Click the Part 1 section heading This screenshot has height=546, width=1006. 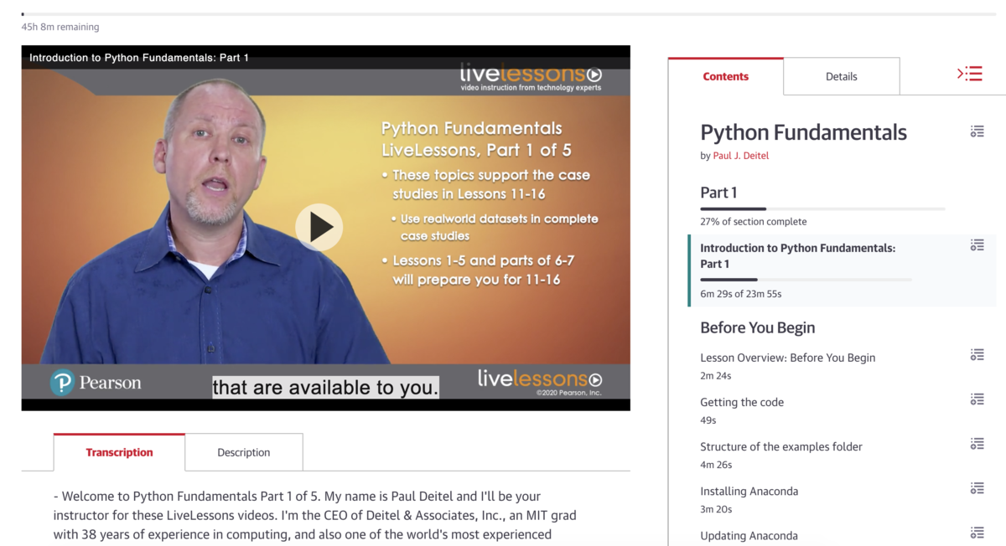(718, 193)
